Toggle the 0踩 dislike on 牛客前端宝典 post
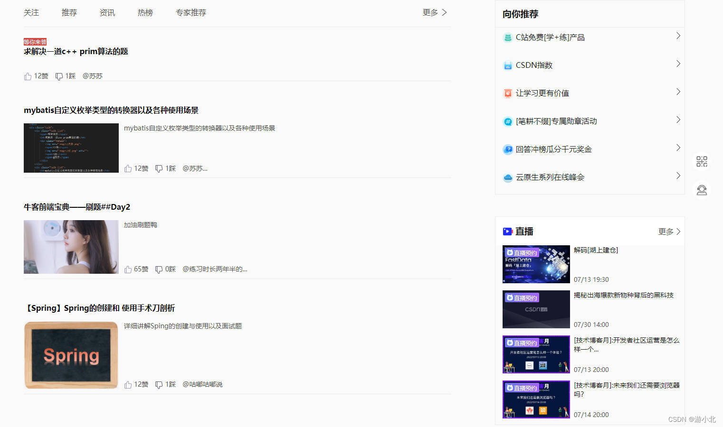Screen dimensions: 723x427 click(159, 269)
